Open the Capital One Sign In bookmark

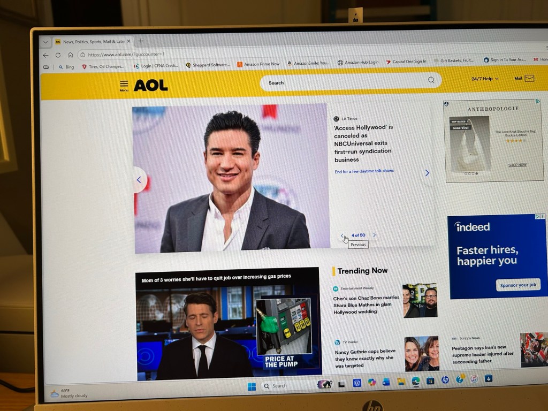coord(406,62)
